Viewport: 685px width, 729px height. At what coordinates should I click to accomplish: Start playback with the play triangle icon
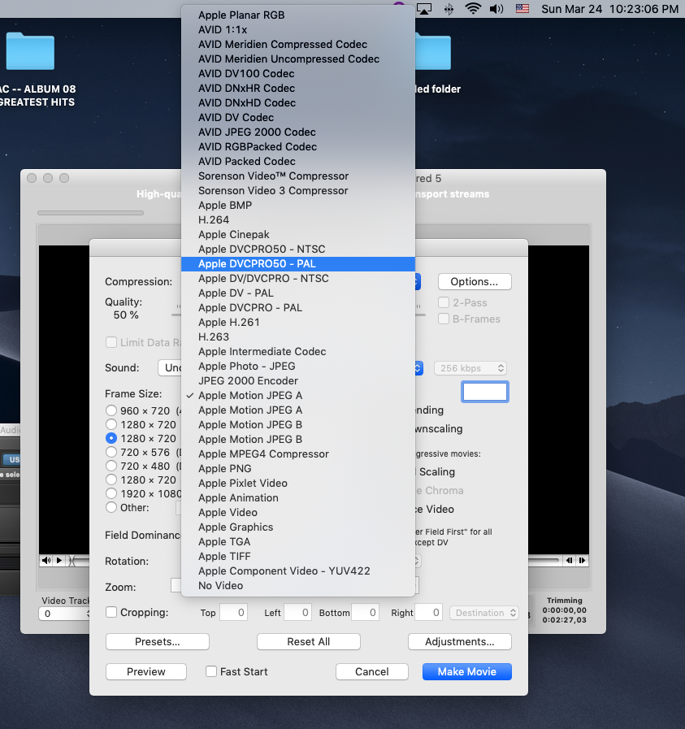click(59, 560)
